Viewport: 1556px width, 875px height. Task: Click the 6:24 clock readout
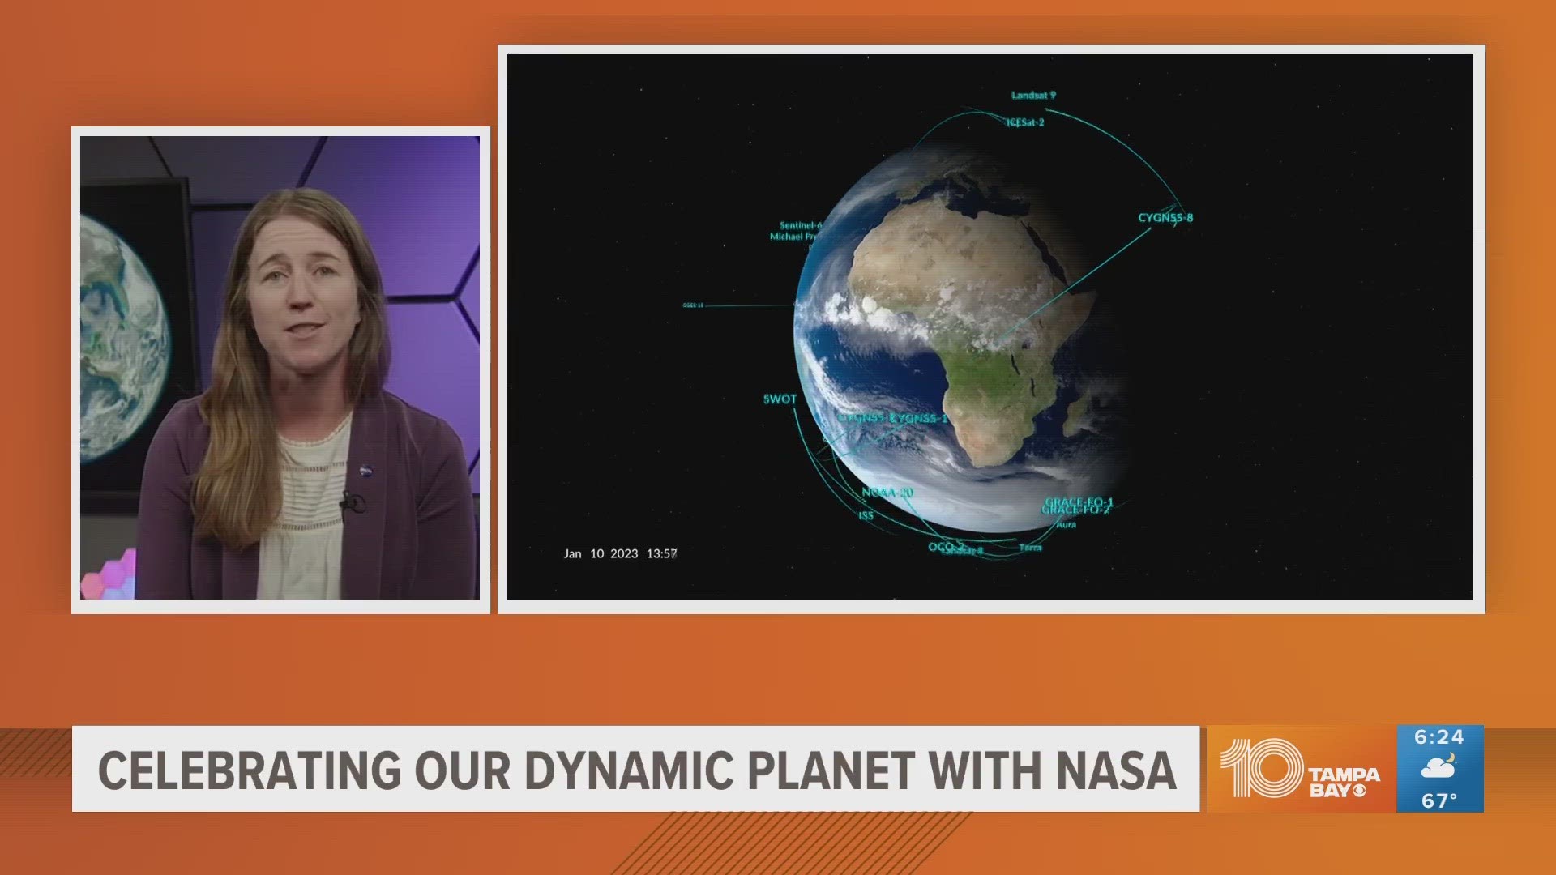[x=1439, y=737]
